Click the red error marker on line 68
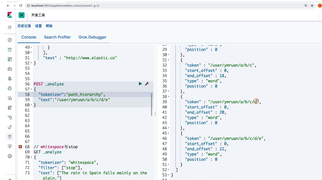Viewport: 322px width, 180px height. pyautogui.click(x=20, y=147)
